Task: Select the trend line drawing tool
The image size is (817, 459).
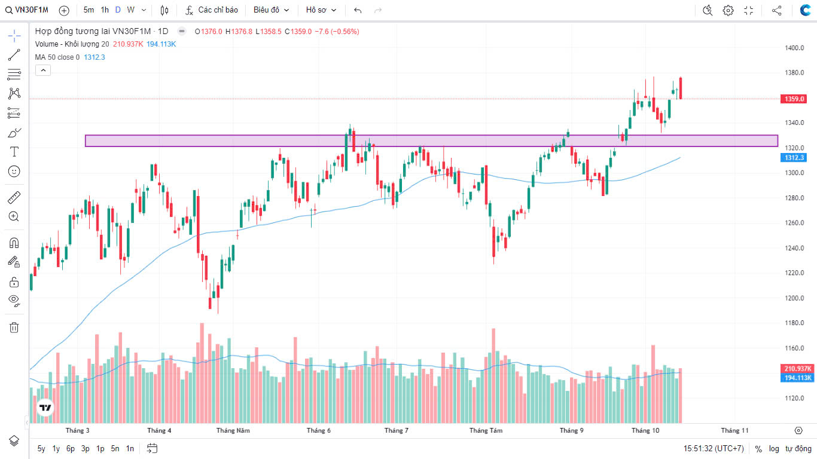Action: 14,56
